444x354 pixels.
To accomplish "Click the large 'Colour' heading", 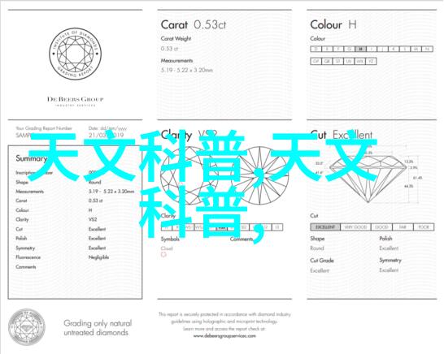I will [326, 25].
